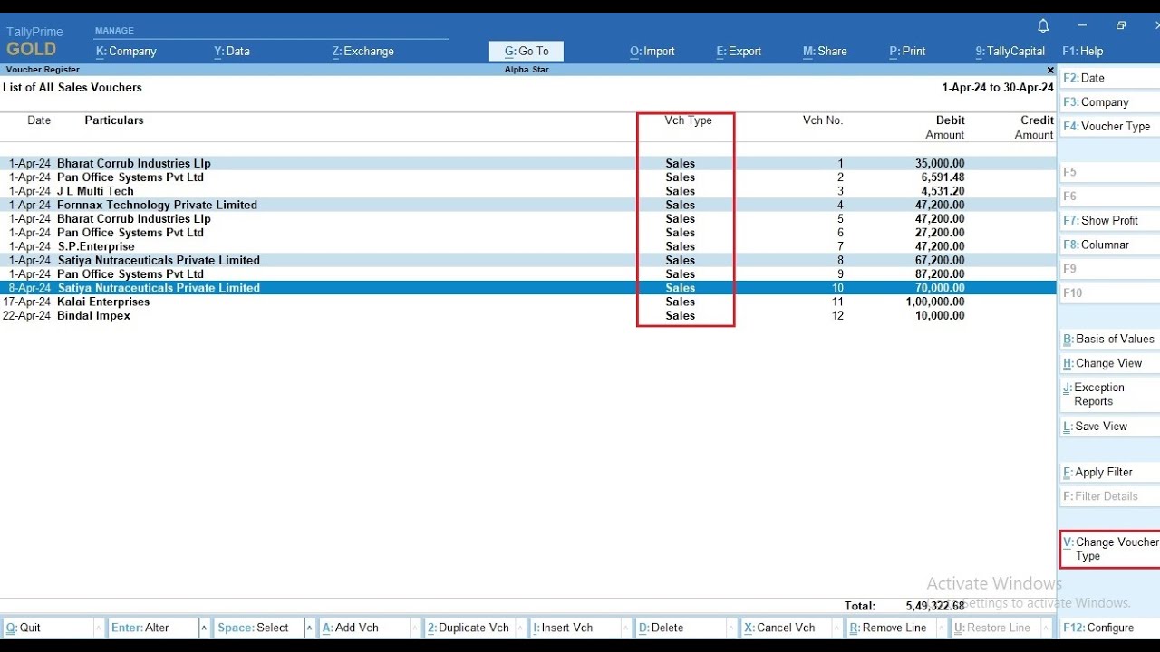Click Enter: Alter in the bottom bar
This screenshot has height=652, width=1160.
[153, 628]
